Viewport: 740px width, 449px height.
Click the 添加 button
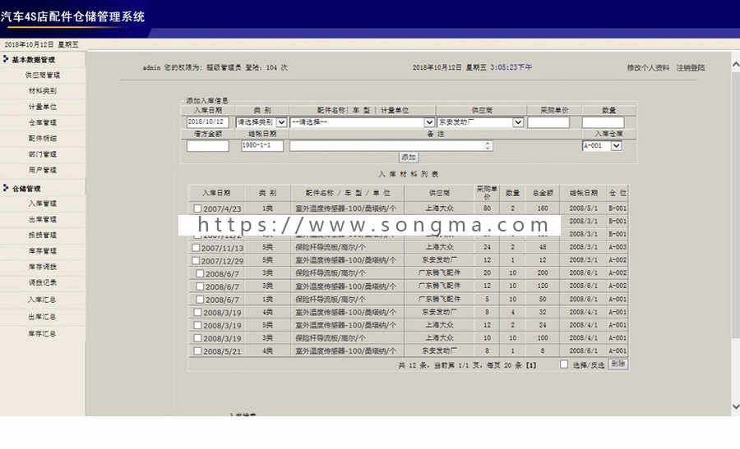click(x=408, y=157)
